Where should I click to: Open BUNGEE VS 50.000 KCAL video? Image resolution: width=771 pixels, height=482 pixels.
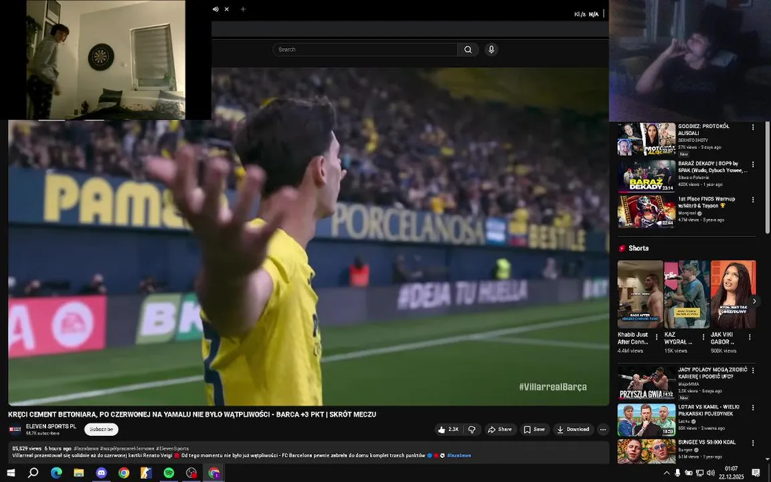646,451
